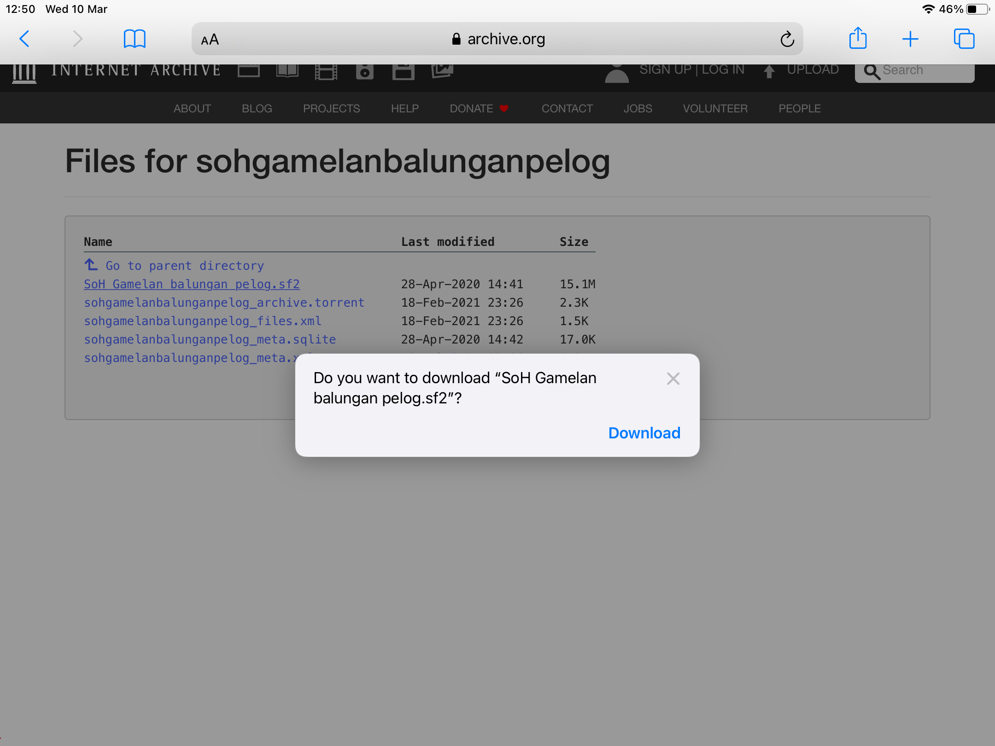The width and height of the screenshot is (995, 746).
Task: Open the Safari share sheet
Action: 858,38
